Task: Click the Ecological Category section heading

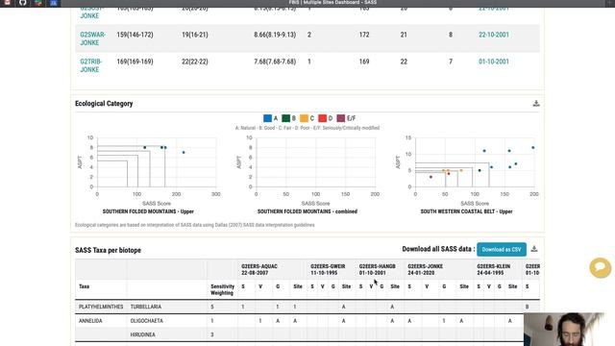Action: 104,104
